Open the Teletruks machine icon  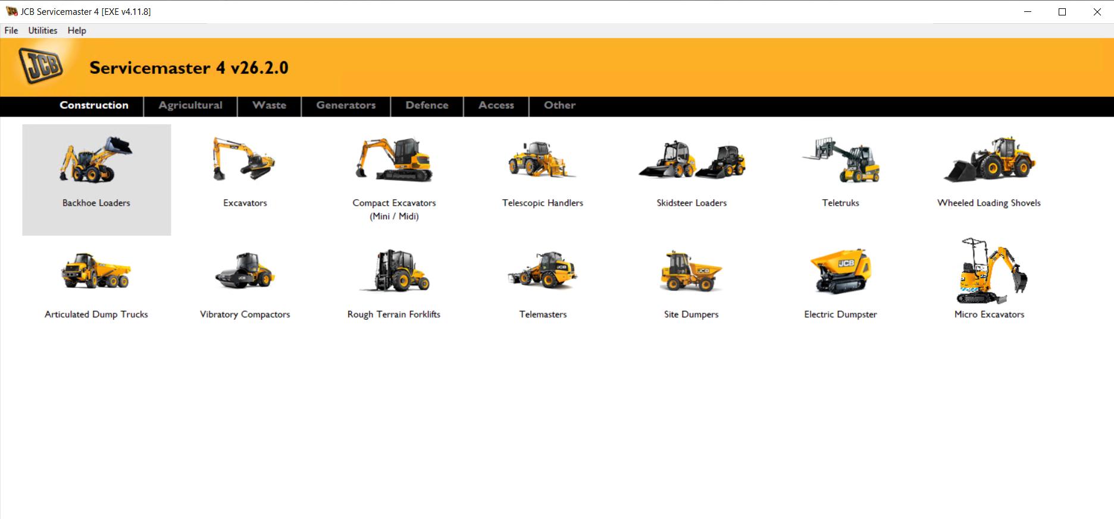coord(840,159)
